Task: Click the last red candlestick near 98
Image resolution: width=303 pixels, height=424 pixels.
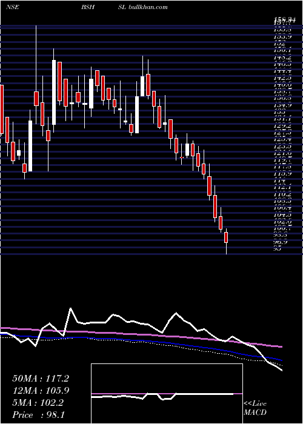Action: (x=226, y=237)
